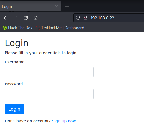Open a new tab with plus icon

67,6
